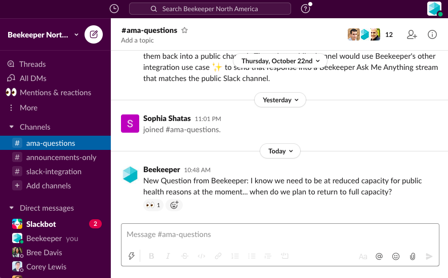
Task: Open channel details info icon
Action: (x=432, y=34)
